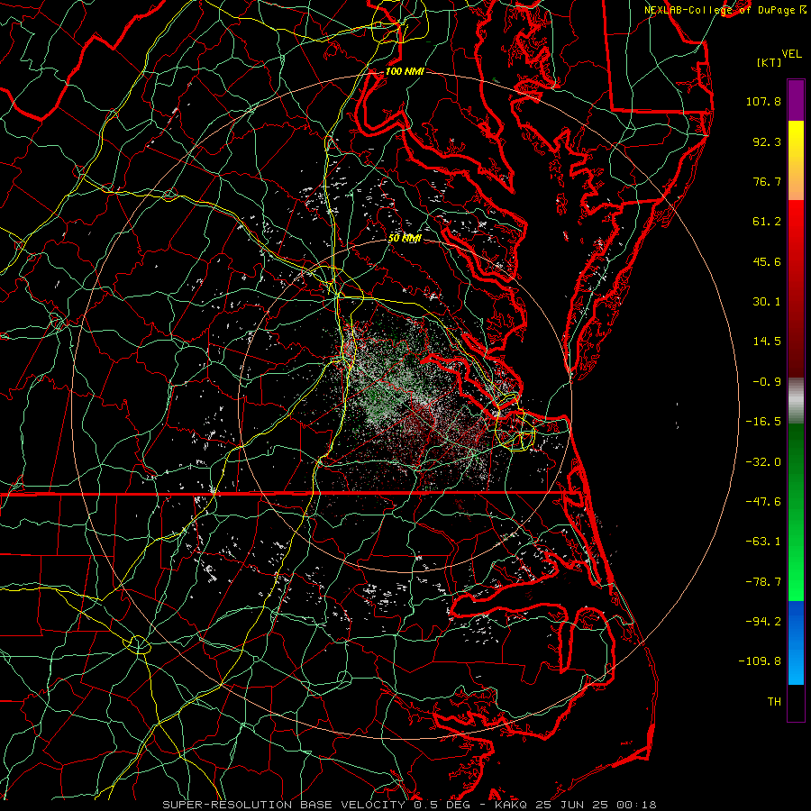Image resolution: width=811 pixels, height=811 pixels.
Task: Select the 61.2 scale value
Action: pyautogui.click(x=767, y=222)
